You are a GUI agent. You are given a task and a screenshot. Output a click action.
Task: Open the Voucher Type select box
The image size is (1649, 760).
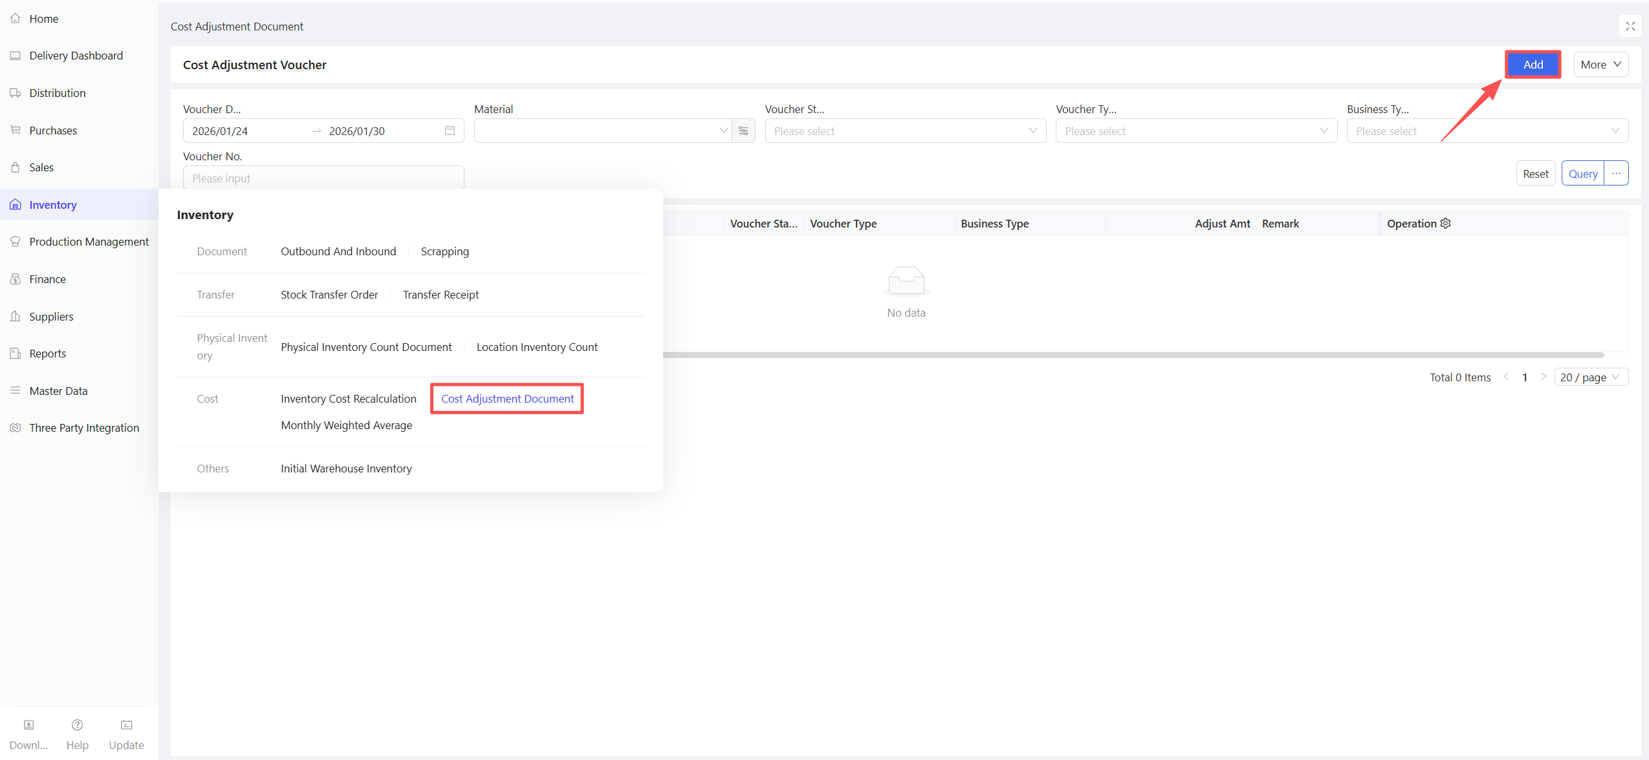1196,131
